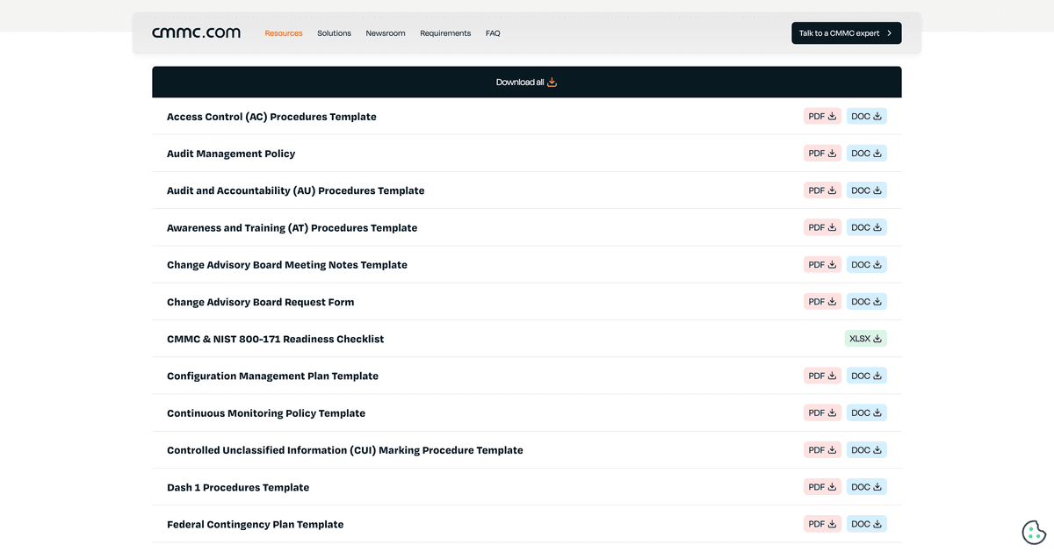Screen dimensions: 1054x552
Task: Get Audit and Accountability (AU) Procedures DOC
Action: (866, 190)
